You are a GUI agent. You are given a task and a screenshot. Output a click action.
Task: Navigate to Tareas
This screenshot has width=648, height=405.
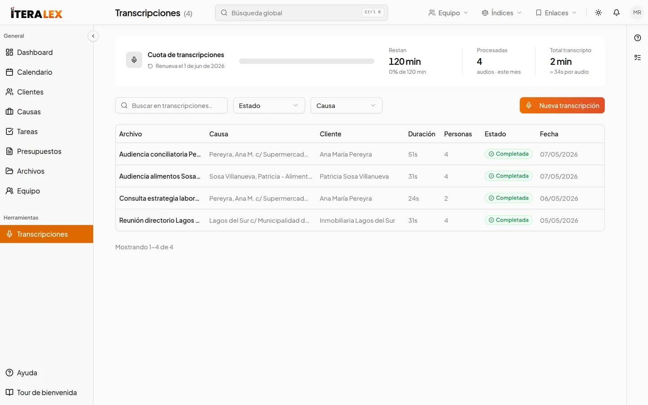[x=47, y=131]
